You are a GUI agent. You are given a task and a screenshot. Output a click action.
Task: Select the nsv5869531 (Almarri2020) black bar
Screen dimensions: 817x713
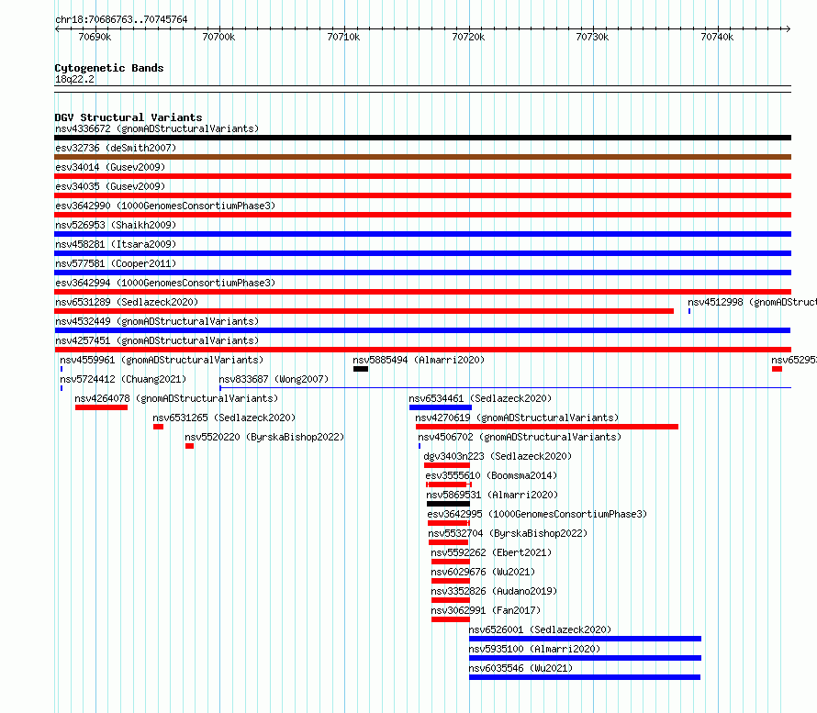point(448,504)
